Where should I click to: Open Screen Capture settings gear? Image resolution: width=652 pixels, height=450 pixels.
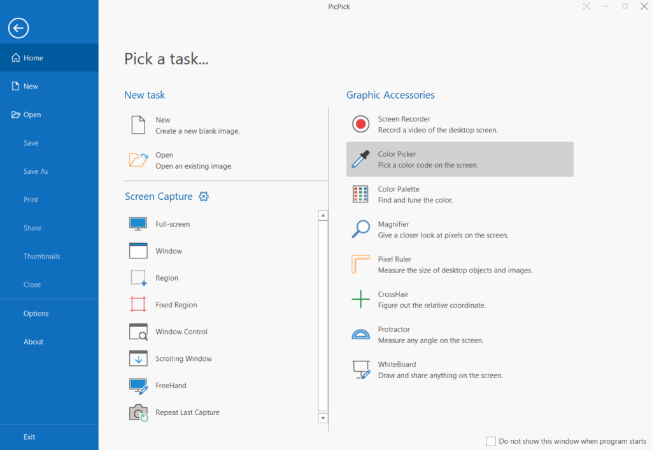pos(204,197)
